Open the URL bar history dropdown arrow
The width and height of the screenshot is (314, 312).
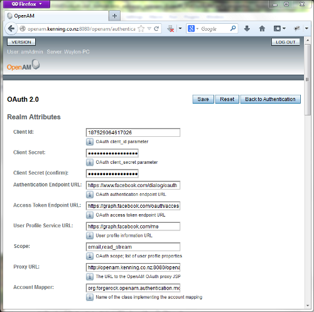pyautogui.click(x=149, y=29)
